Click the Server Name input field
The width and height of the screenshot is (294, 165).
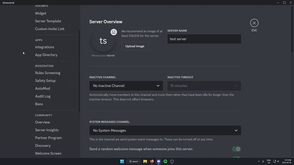[x=204, y=39]
